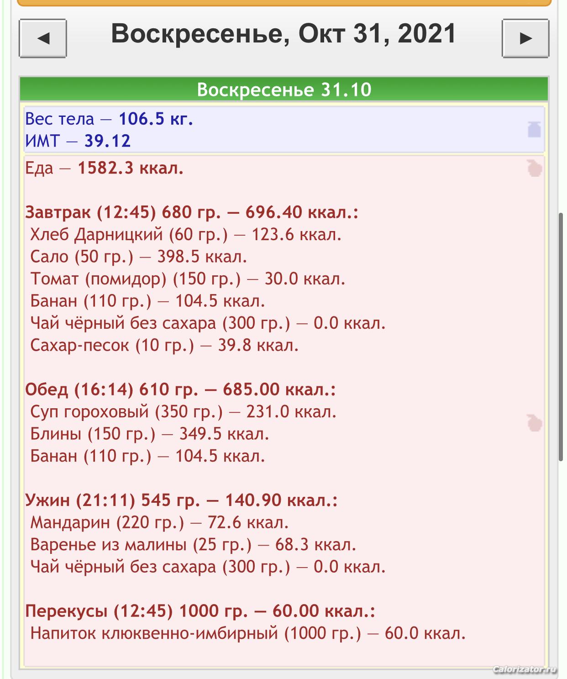
Task: Open the Вес тела 106.5 кг entry
Action: [x=109, y=119]
